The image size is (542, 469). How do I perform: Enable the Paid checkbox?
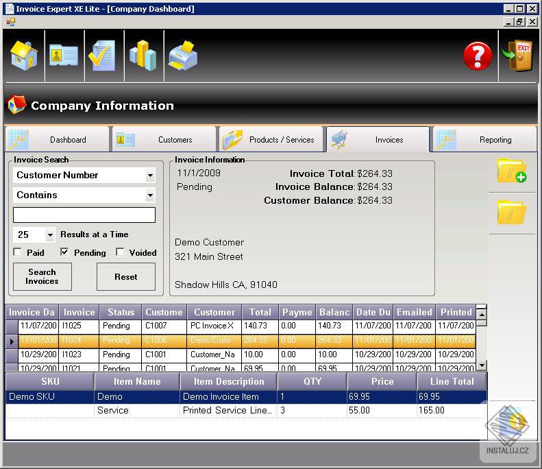point(18,252)
